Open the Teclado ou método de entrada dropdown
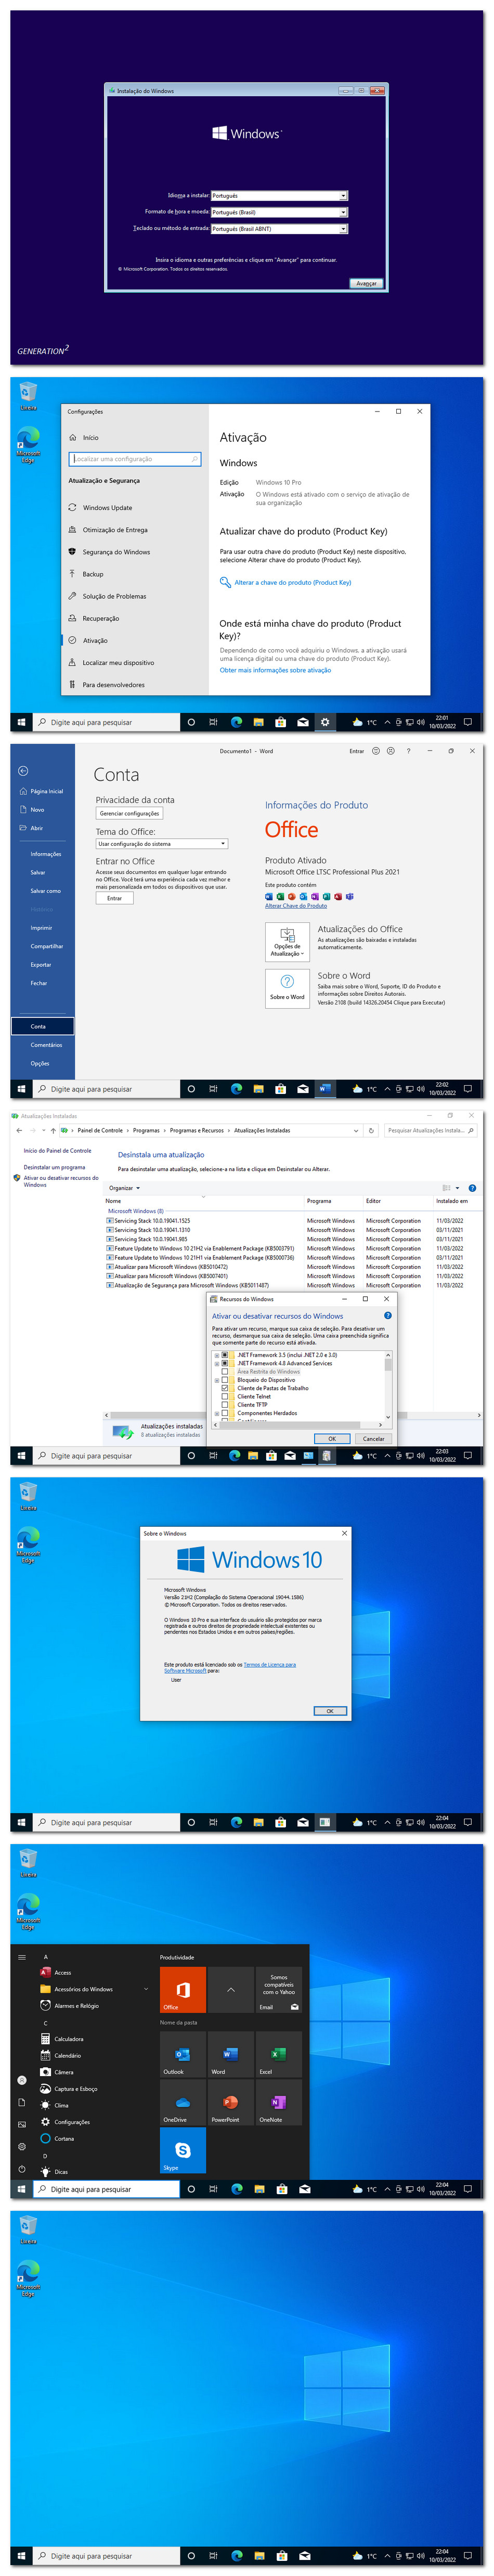 pyautogui.click(x=279, y=228)
